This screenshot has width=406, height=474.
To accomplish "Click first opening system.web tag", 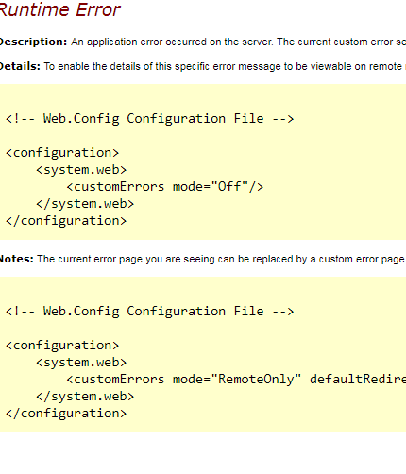I will coord(81,170).
